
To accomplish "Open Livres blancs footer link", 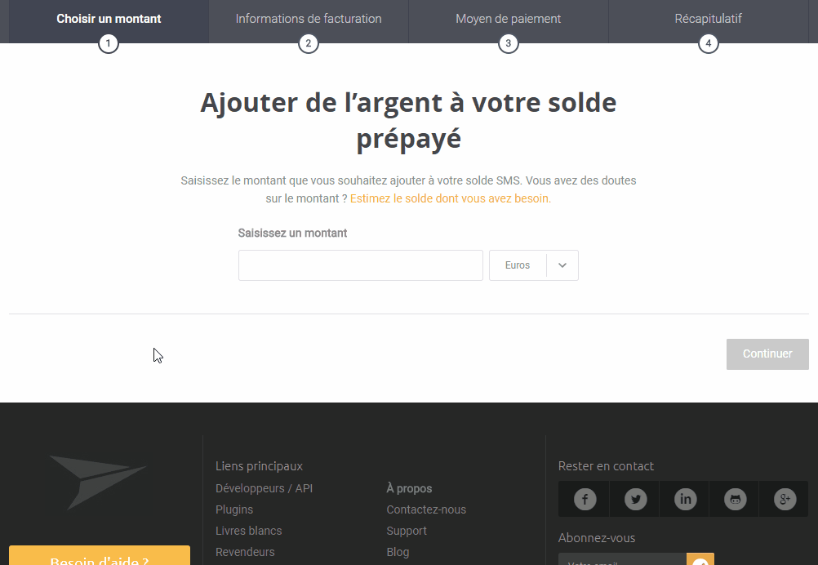I will tap(249, 531).
